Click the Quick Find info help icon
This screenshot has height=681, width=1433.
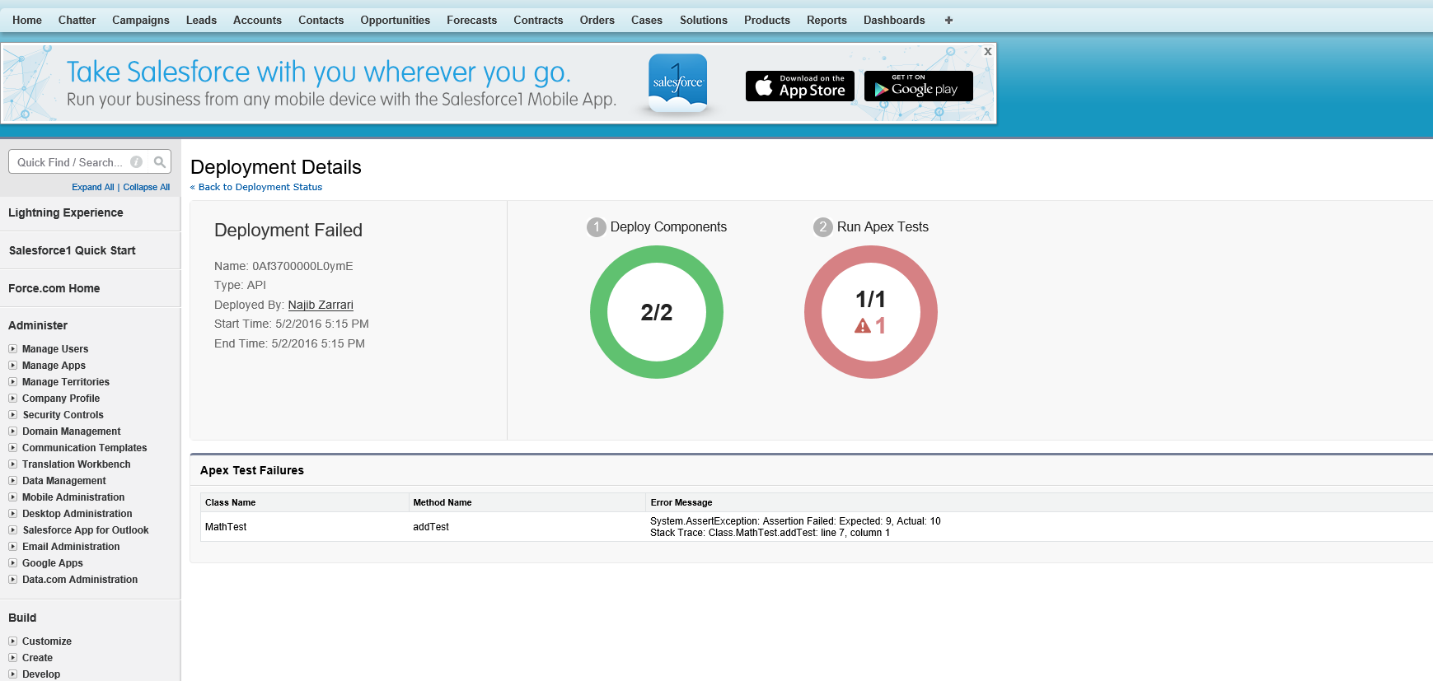tap(137, 162)
